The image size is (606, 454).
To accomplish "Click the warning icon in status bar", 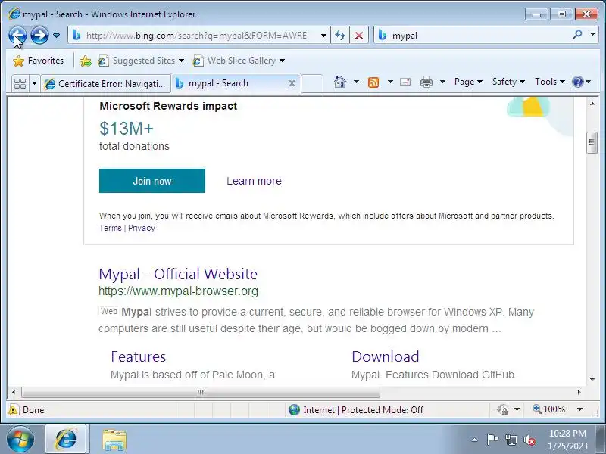I will tap(14, 409).
